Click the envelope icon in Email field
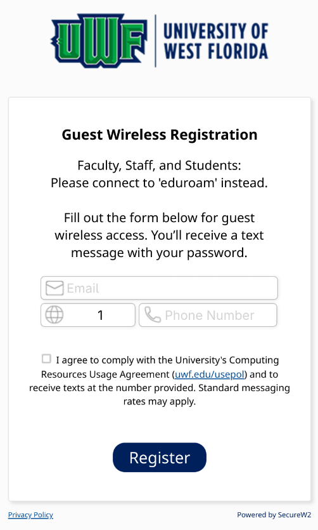The height and width of the screenshot is (530, 318). (54, 288)
